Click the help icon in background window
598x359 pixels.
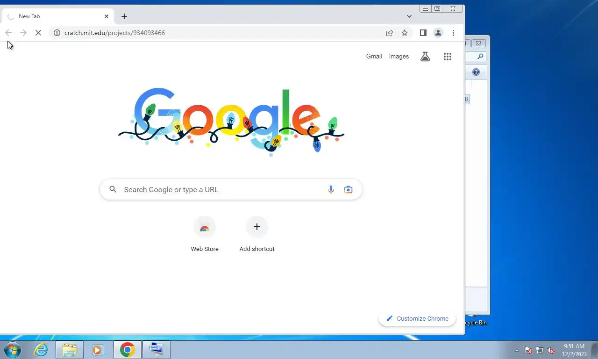point(476,72)
